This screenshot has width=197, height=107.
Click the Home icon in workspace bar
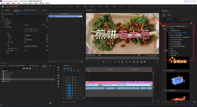[3, 7]
